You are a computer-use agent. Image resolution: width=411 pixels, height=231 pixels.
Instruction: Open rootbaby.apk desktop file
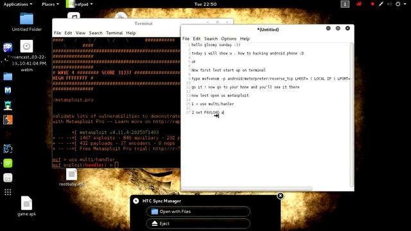click(71, 178)
